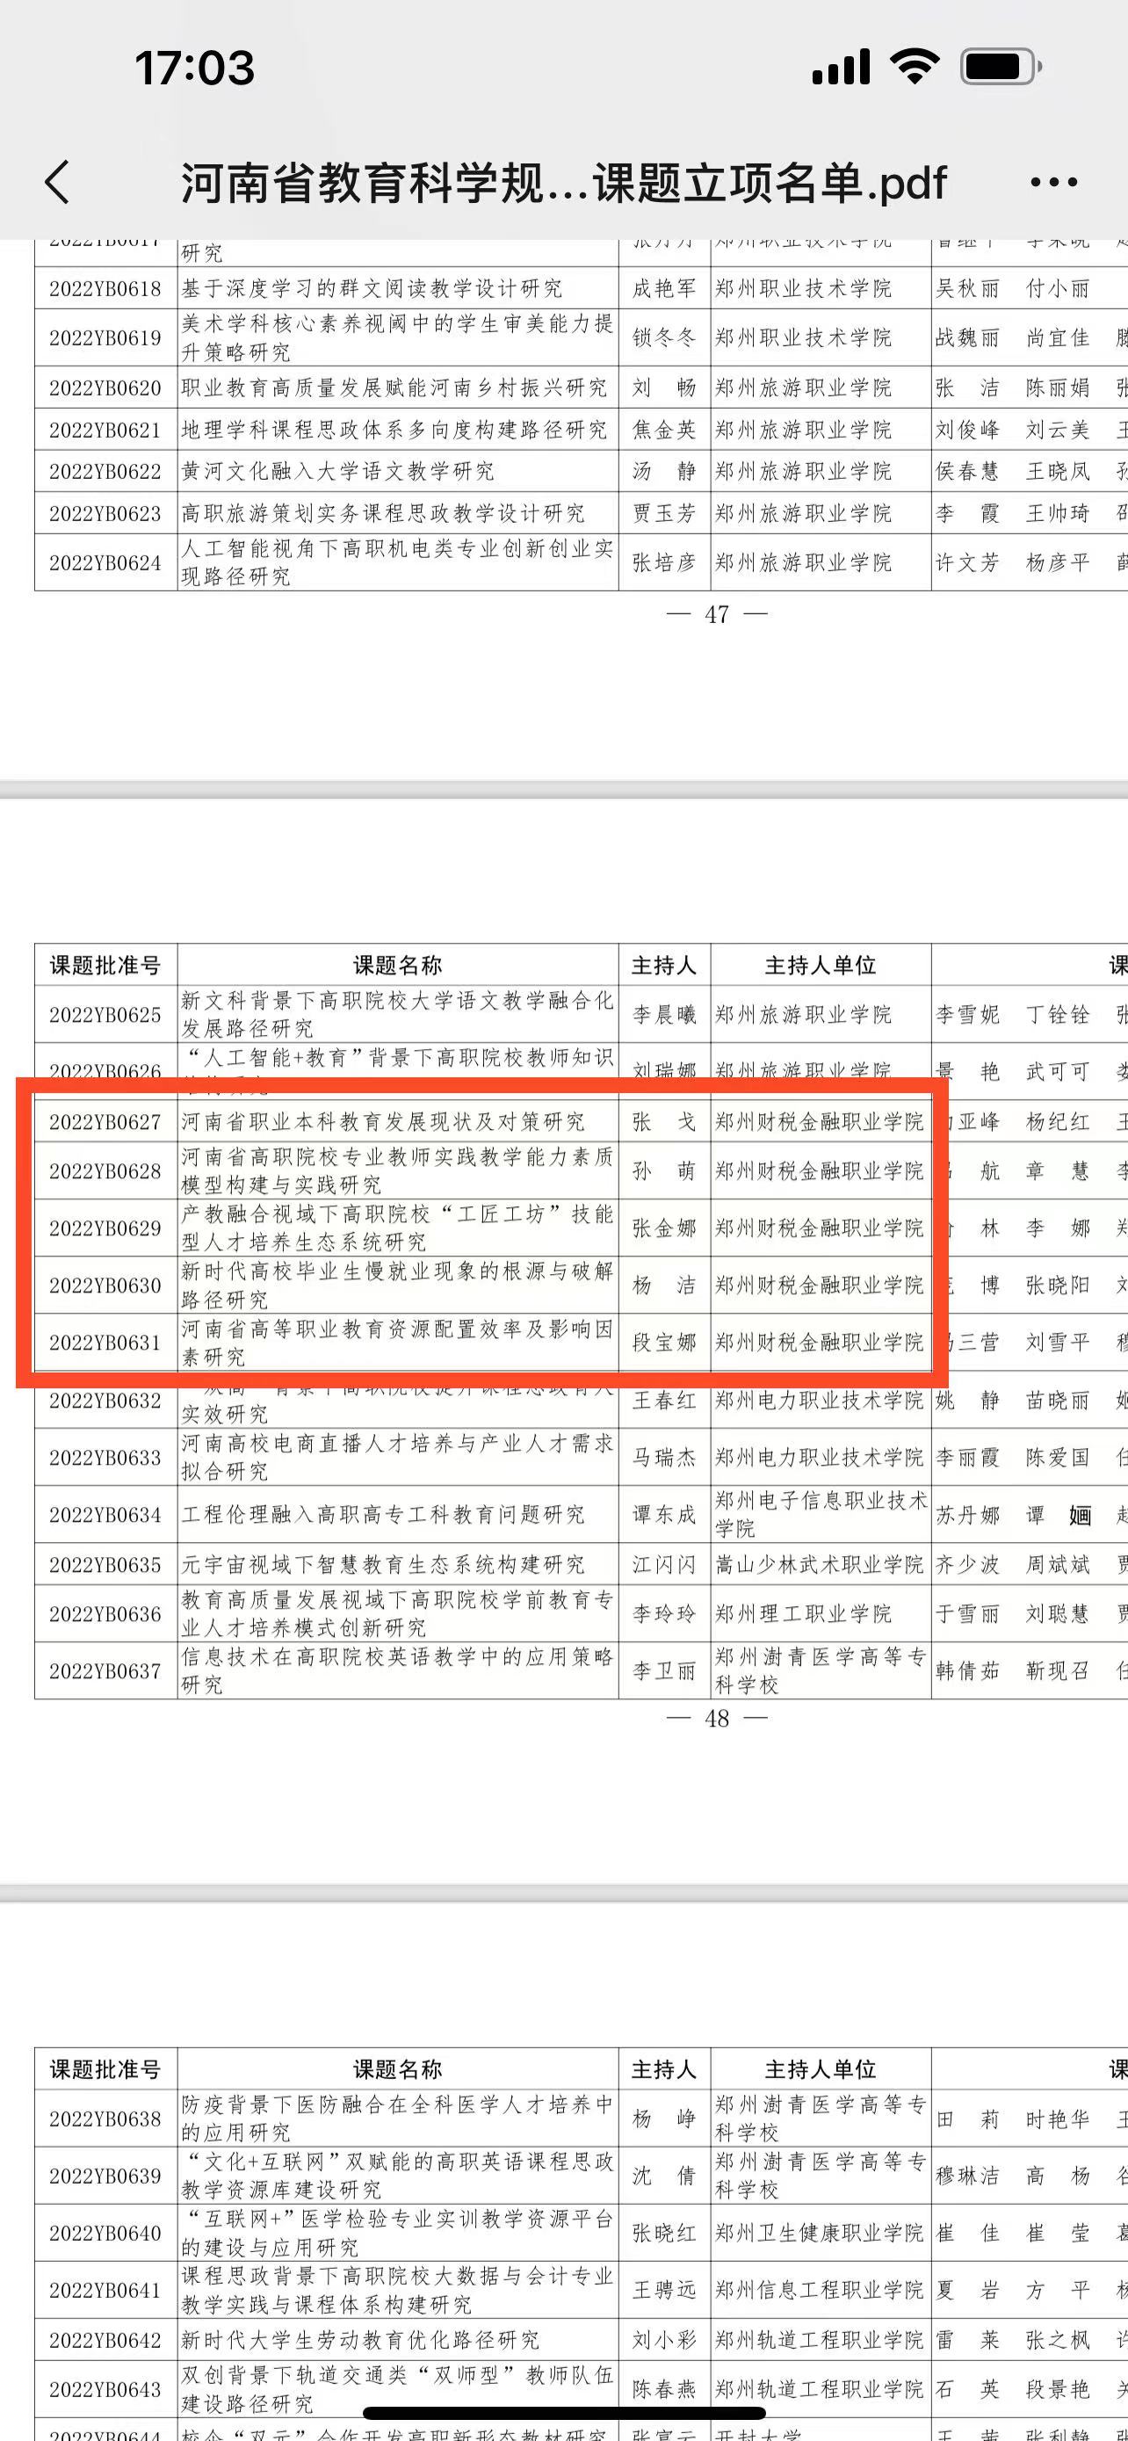Select title 高职旅游策划实务课程思政教学设计研究
This screenshot has height=2441, width=1128.
383,514
